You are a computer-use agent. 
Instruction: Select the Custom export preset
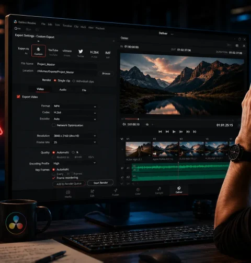39,51
